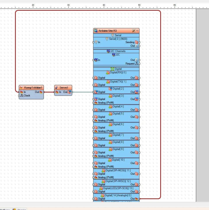Image resolution: width=209 pixels, height=210 pixels.
Task: Click Digital[ 14 ]/AnalogIn[ 0 ] Out pin
Action: [136, 199]
